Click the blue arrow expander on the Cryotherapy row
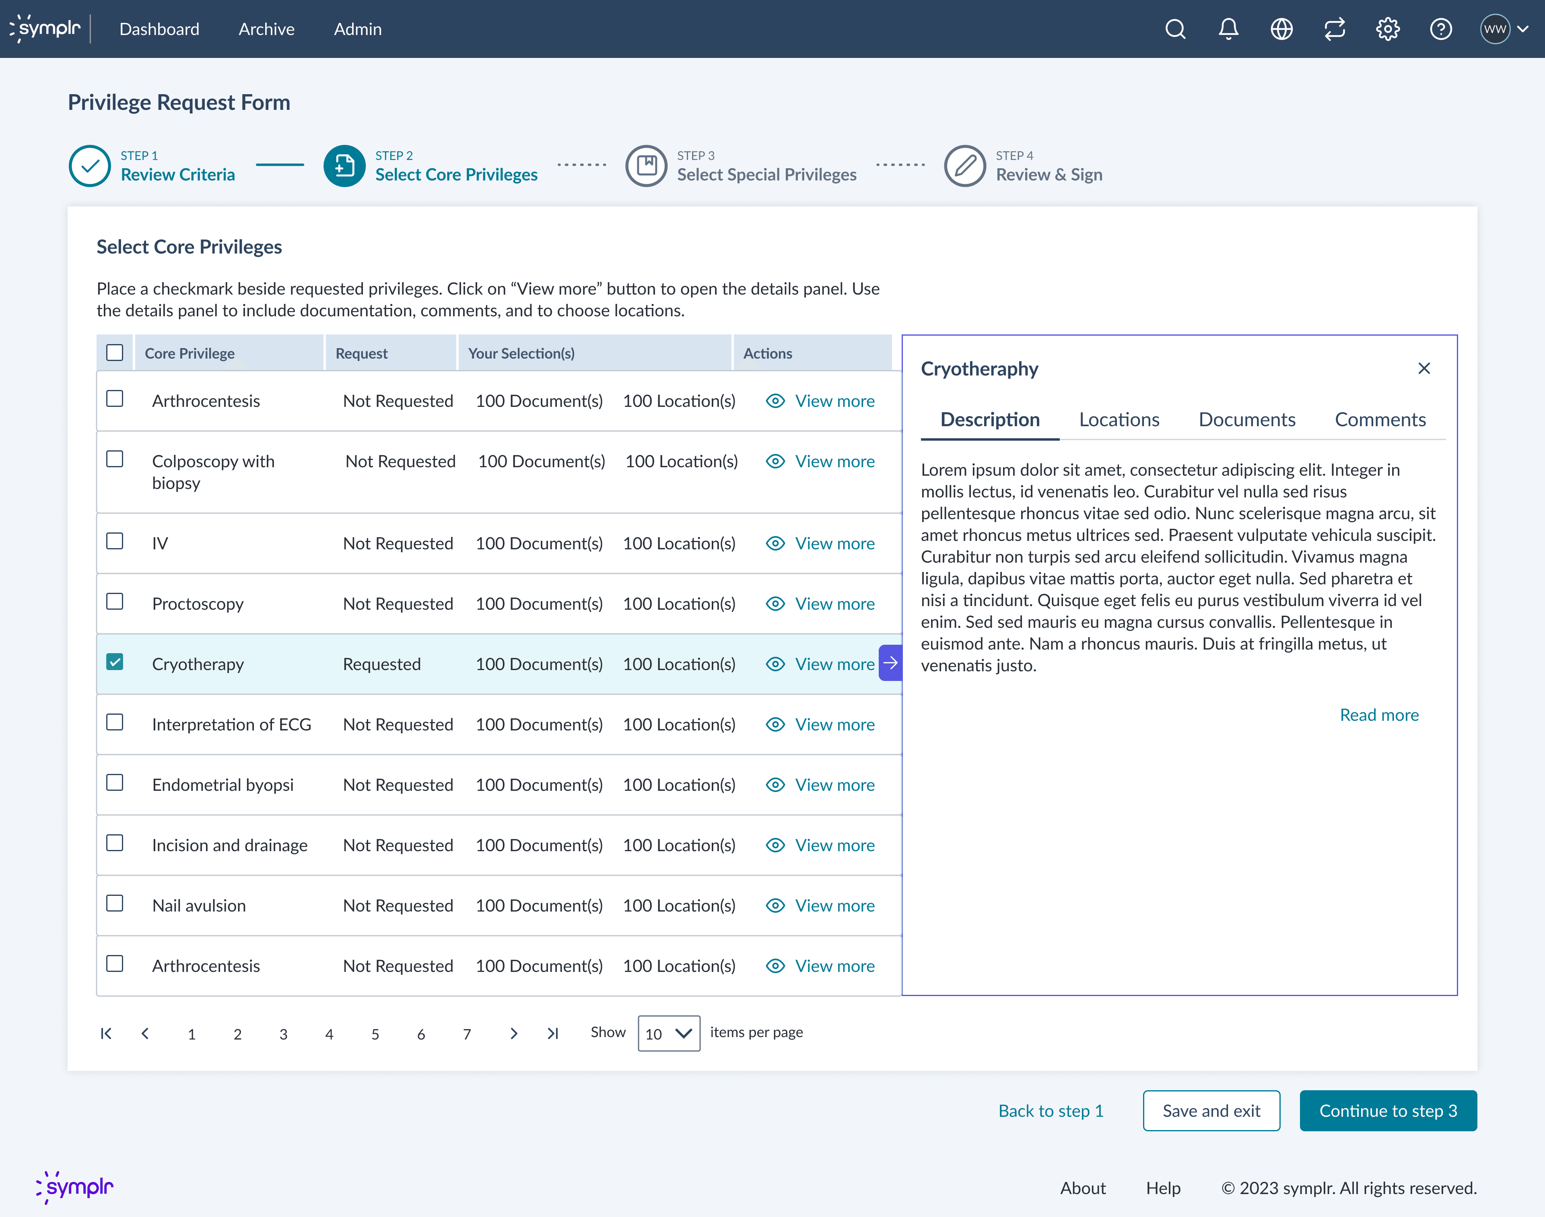The image size is (1545, 1217). [890, 663]
